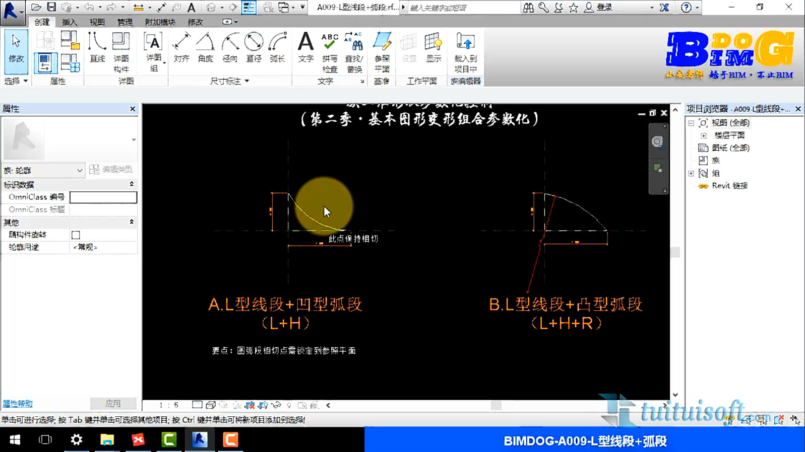Select 图纸 (全部) in project browser
805x452 pixels.
(x=730, y=148)
